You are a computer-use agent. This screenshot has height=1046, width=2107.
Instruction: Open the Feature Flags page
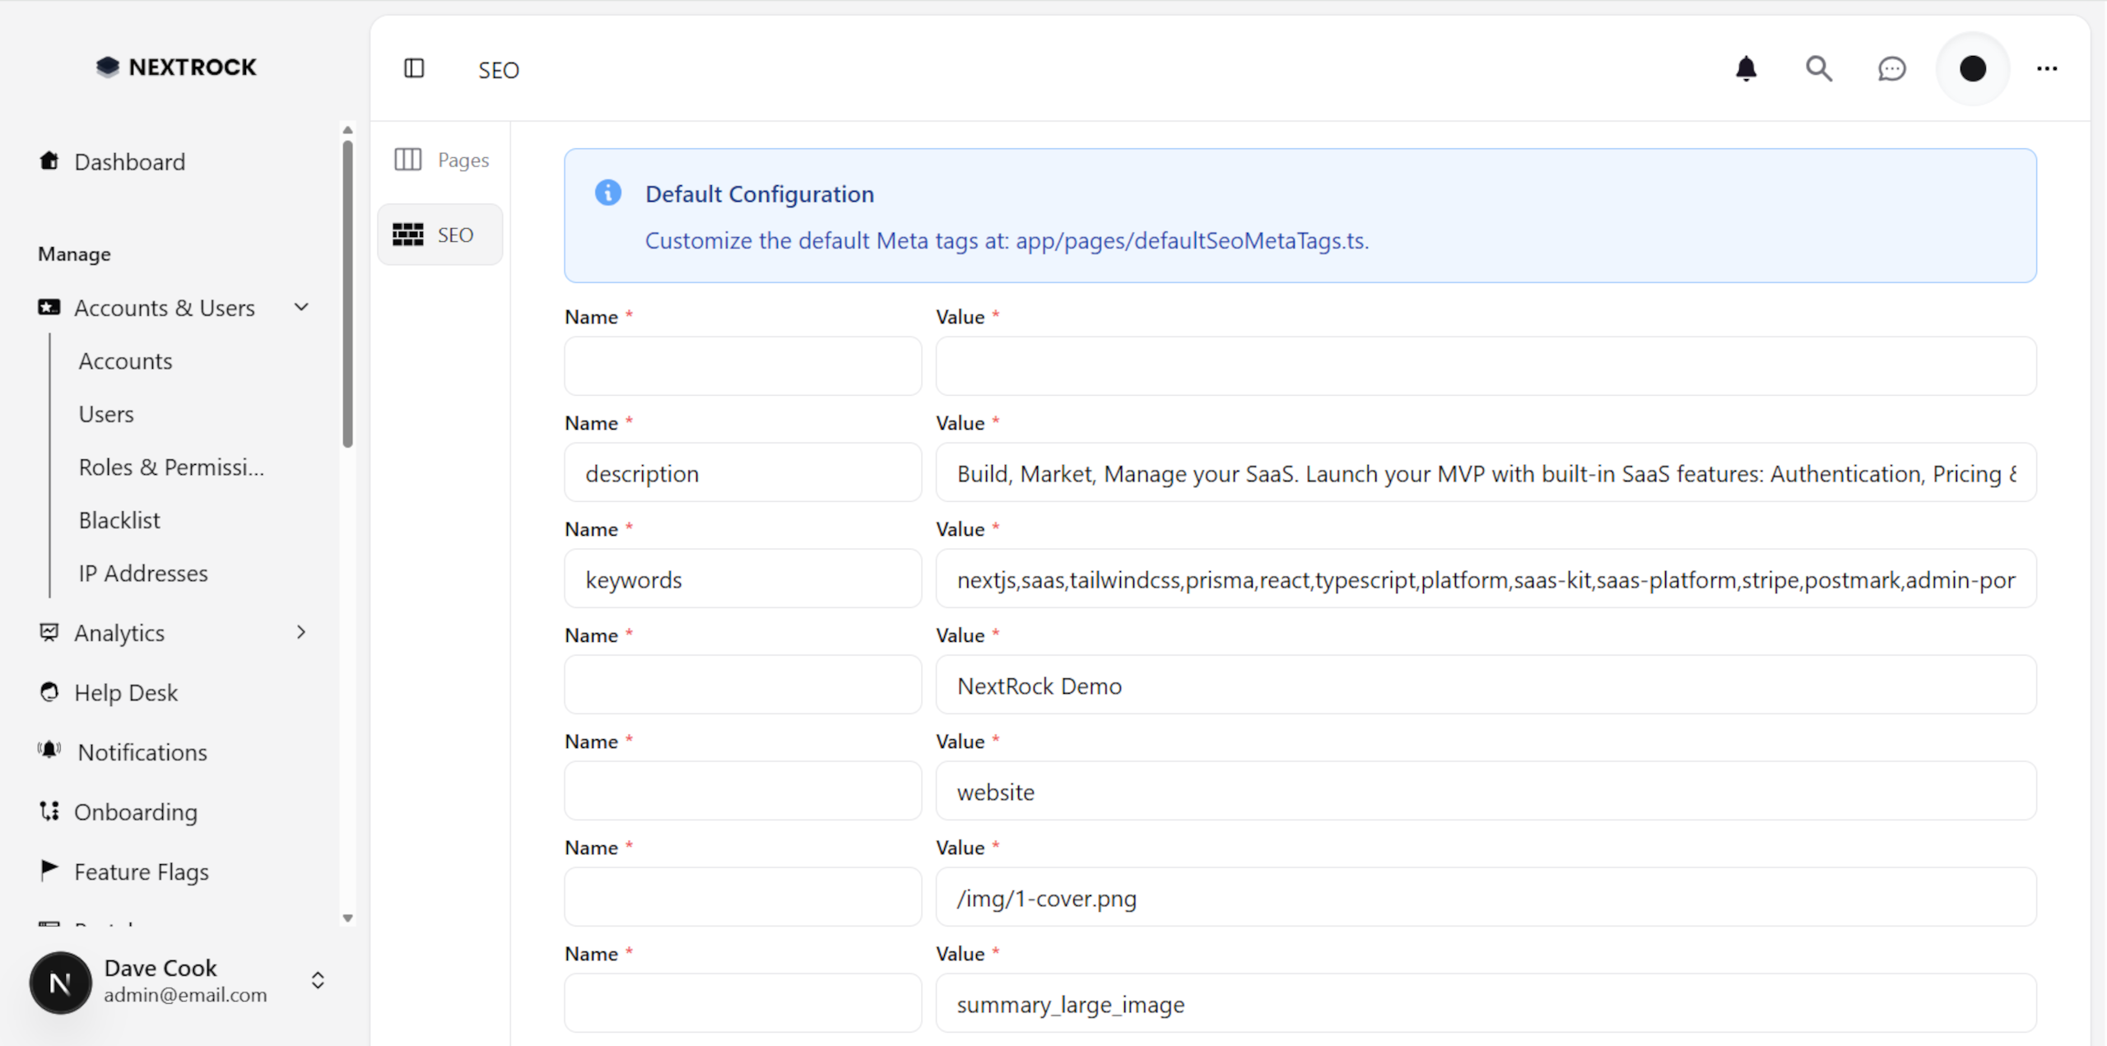(x=141, y=871)
